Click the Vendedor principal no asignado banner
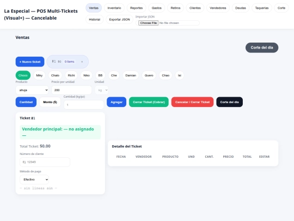 tap(60, 132)
